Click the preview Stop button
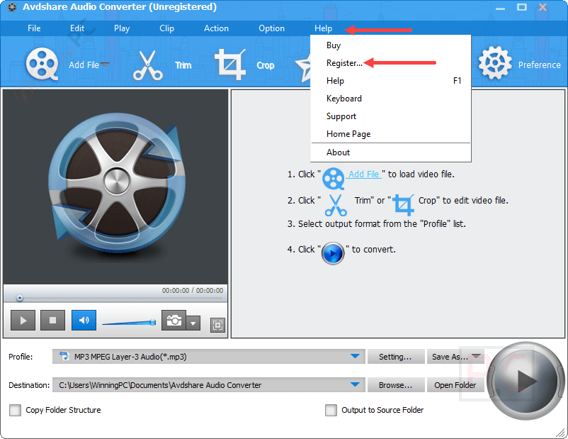Image resolution: width=568 pixels, height=439 pixels. click(x=53, y=320)
